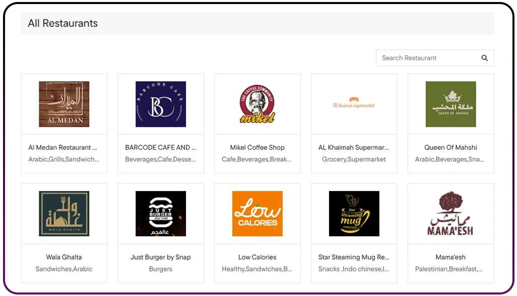
Task: Select the Just Burger by Snap logo
Action: [x=160, y=213]
